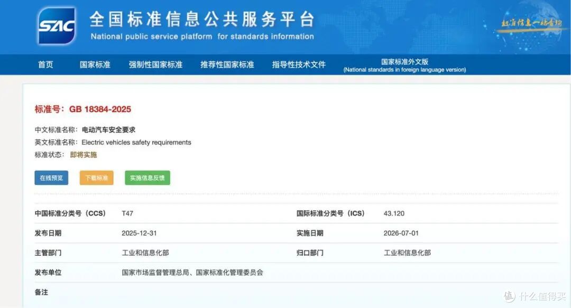Image resolution: width=571 pixels, height=308 pixels.
Task: Click the publish date 2025-12-31
Action: coord(139,233)
